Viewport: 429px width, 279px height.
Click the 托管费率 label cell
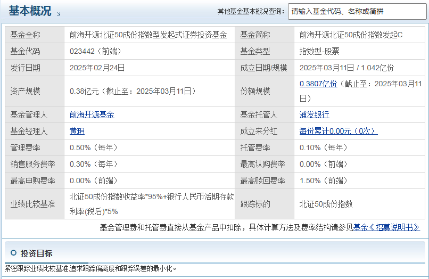point(265,148)
